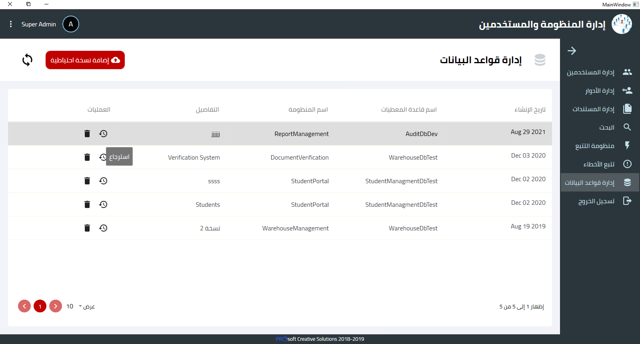Click the Prosoft Creative Solutions footer text
This screenshot has height=344, width=640.
point(320,339)
